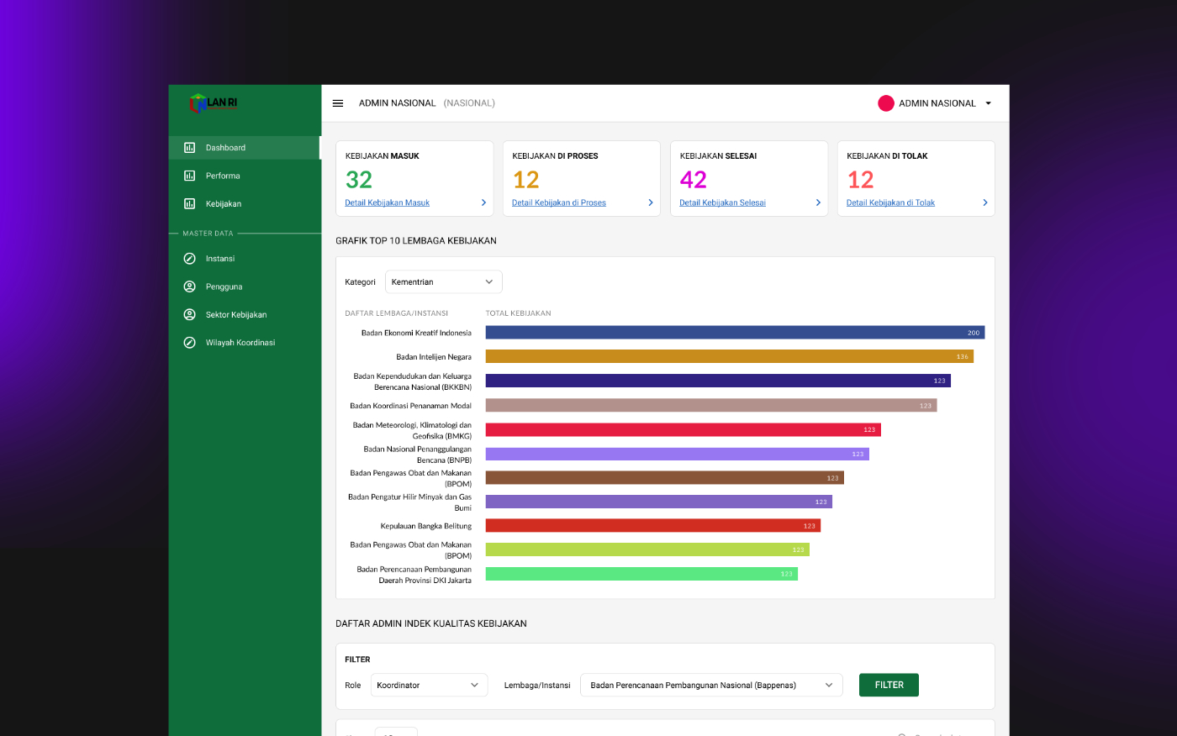The width and height of the screenshot is (1177, 736).
Task: Click the Pengguna user icon
Action: pyautogui.click(x=190, y=287)
